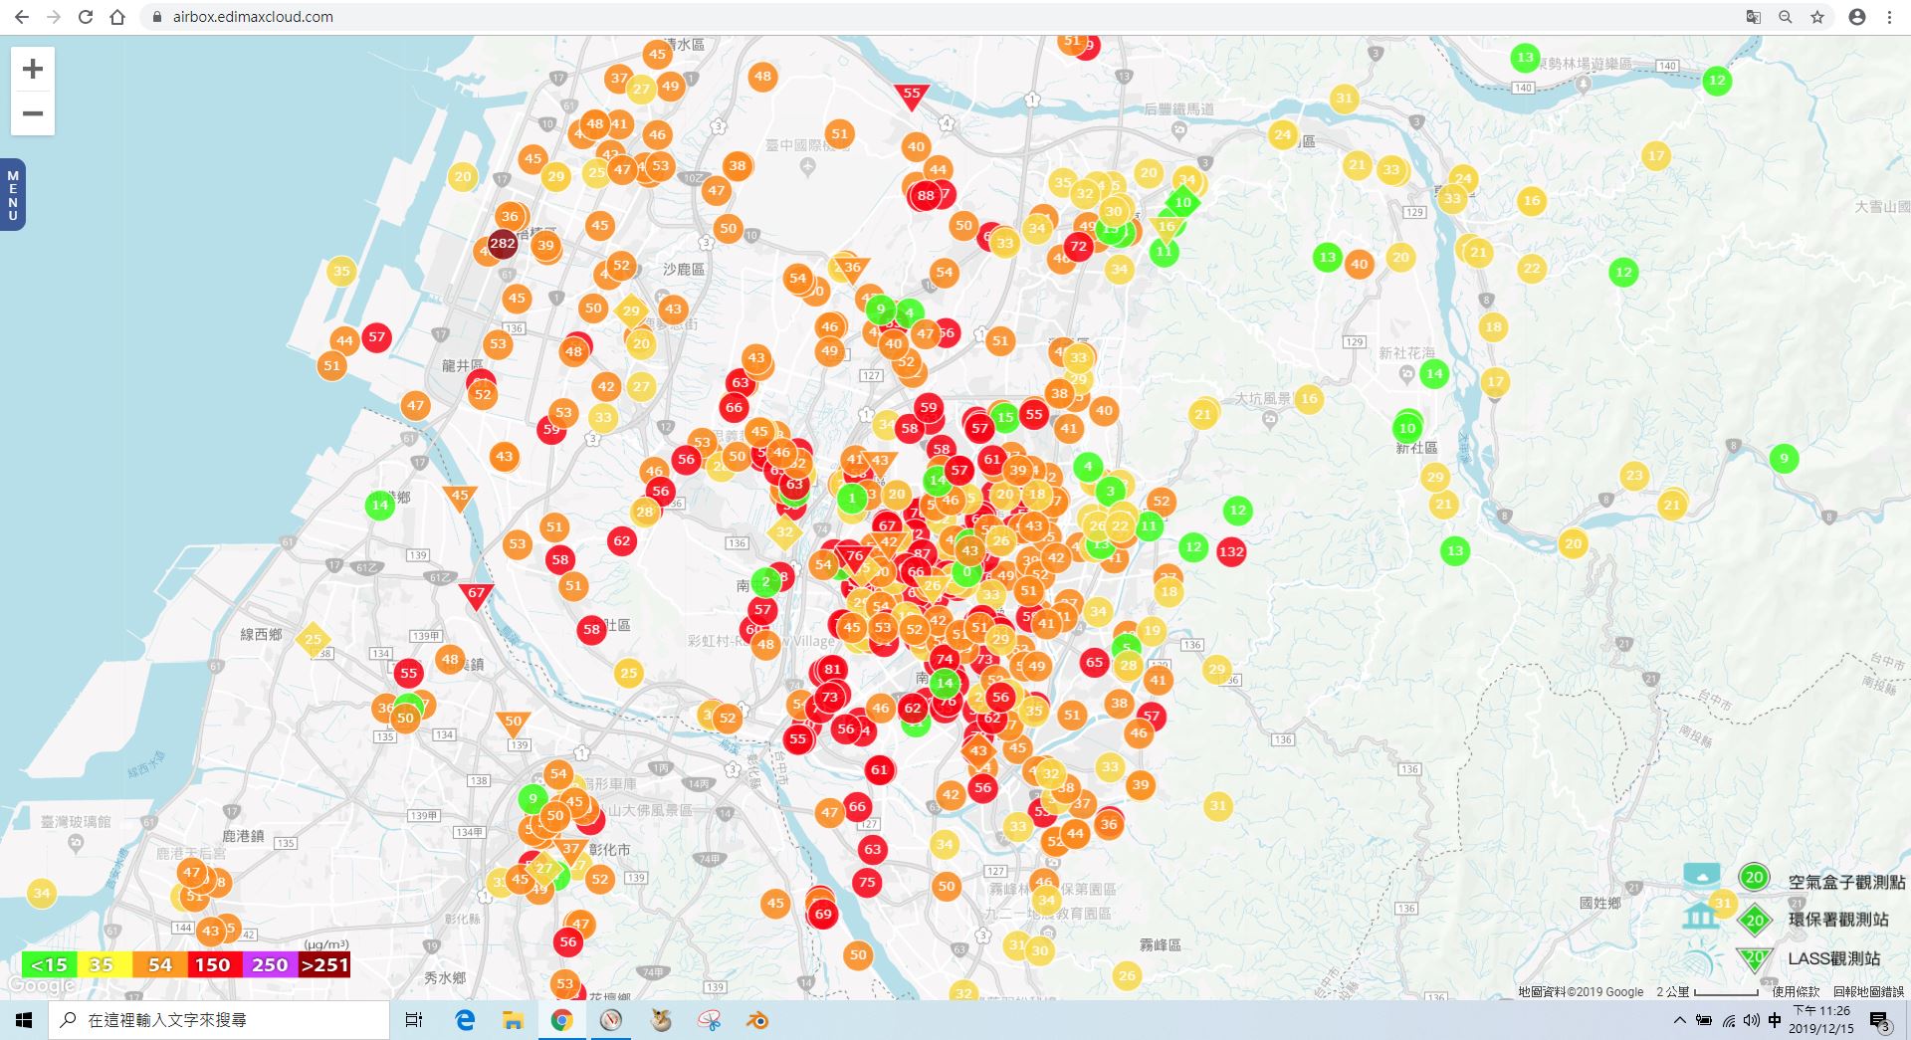Click the purple 250 legend swatch
The height and width of the screenshot is (1040, 1911).
click(268, 964)
